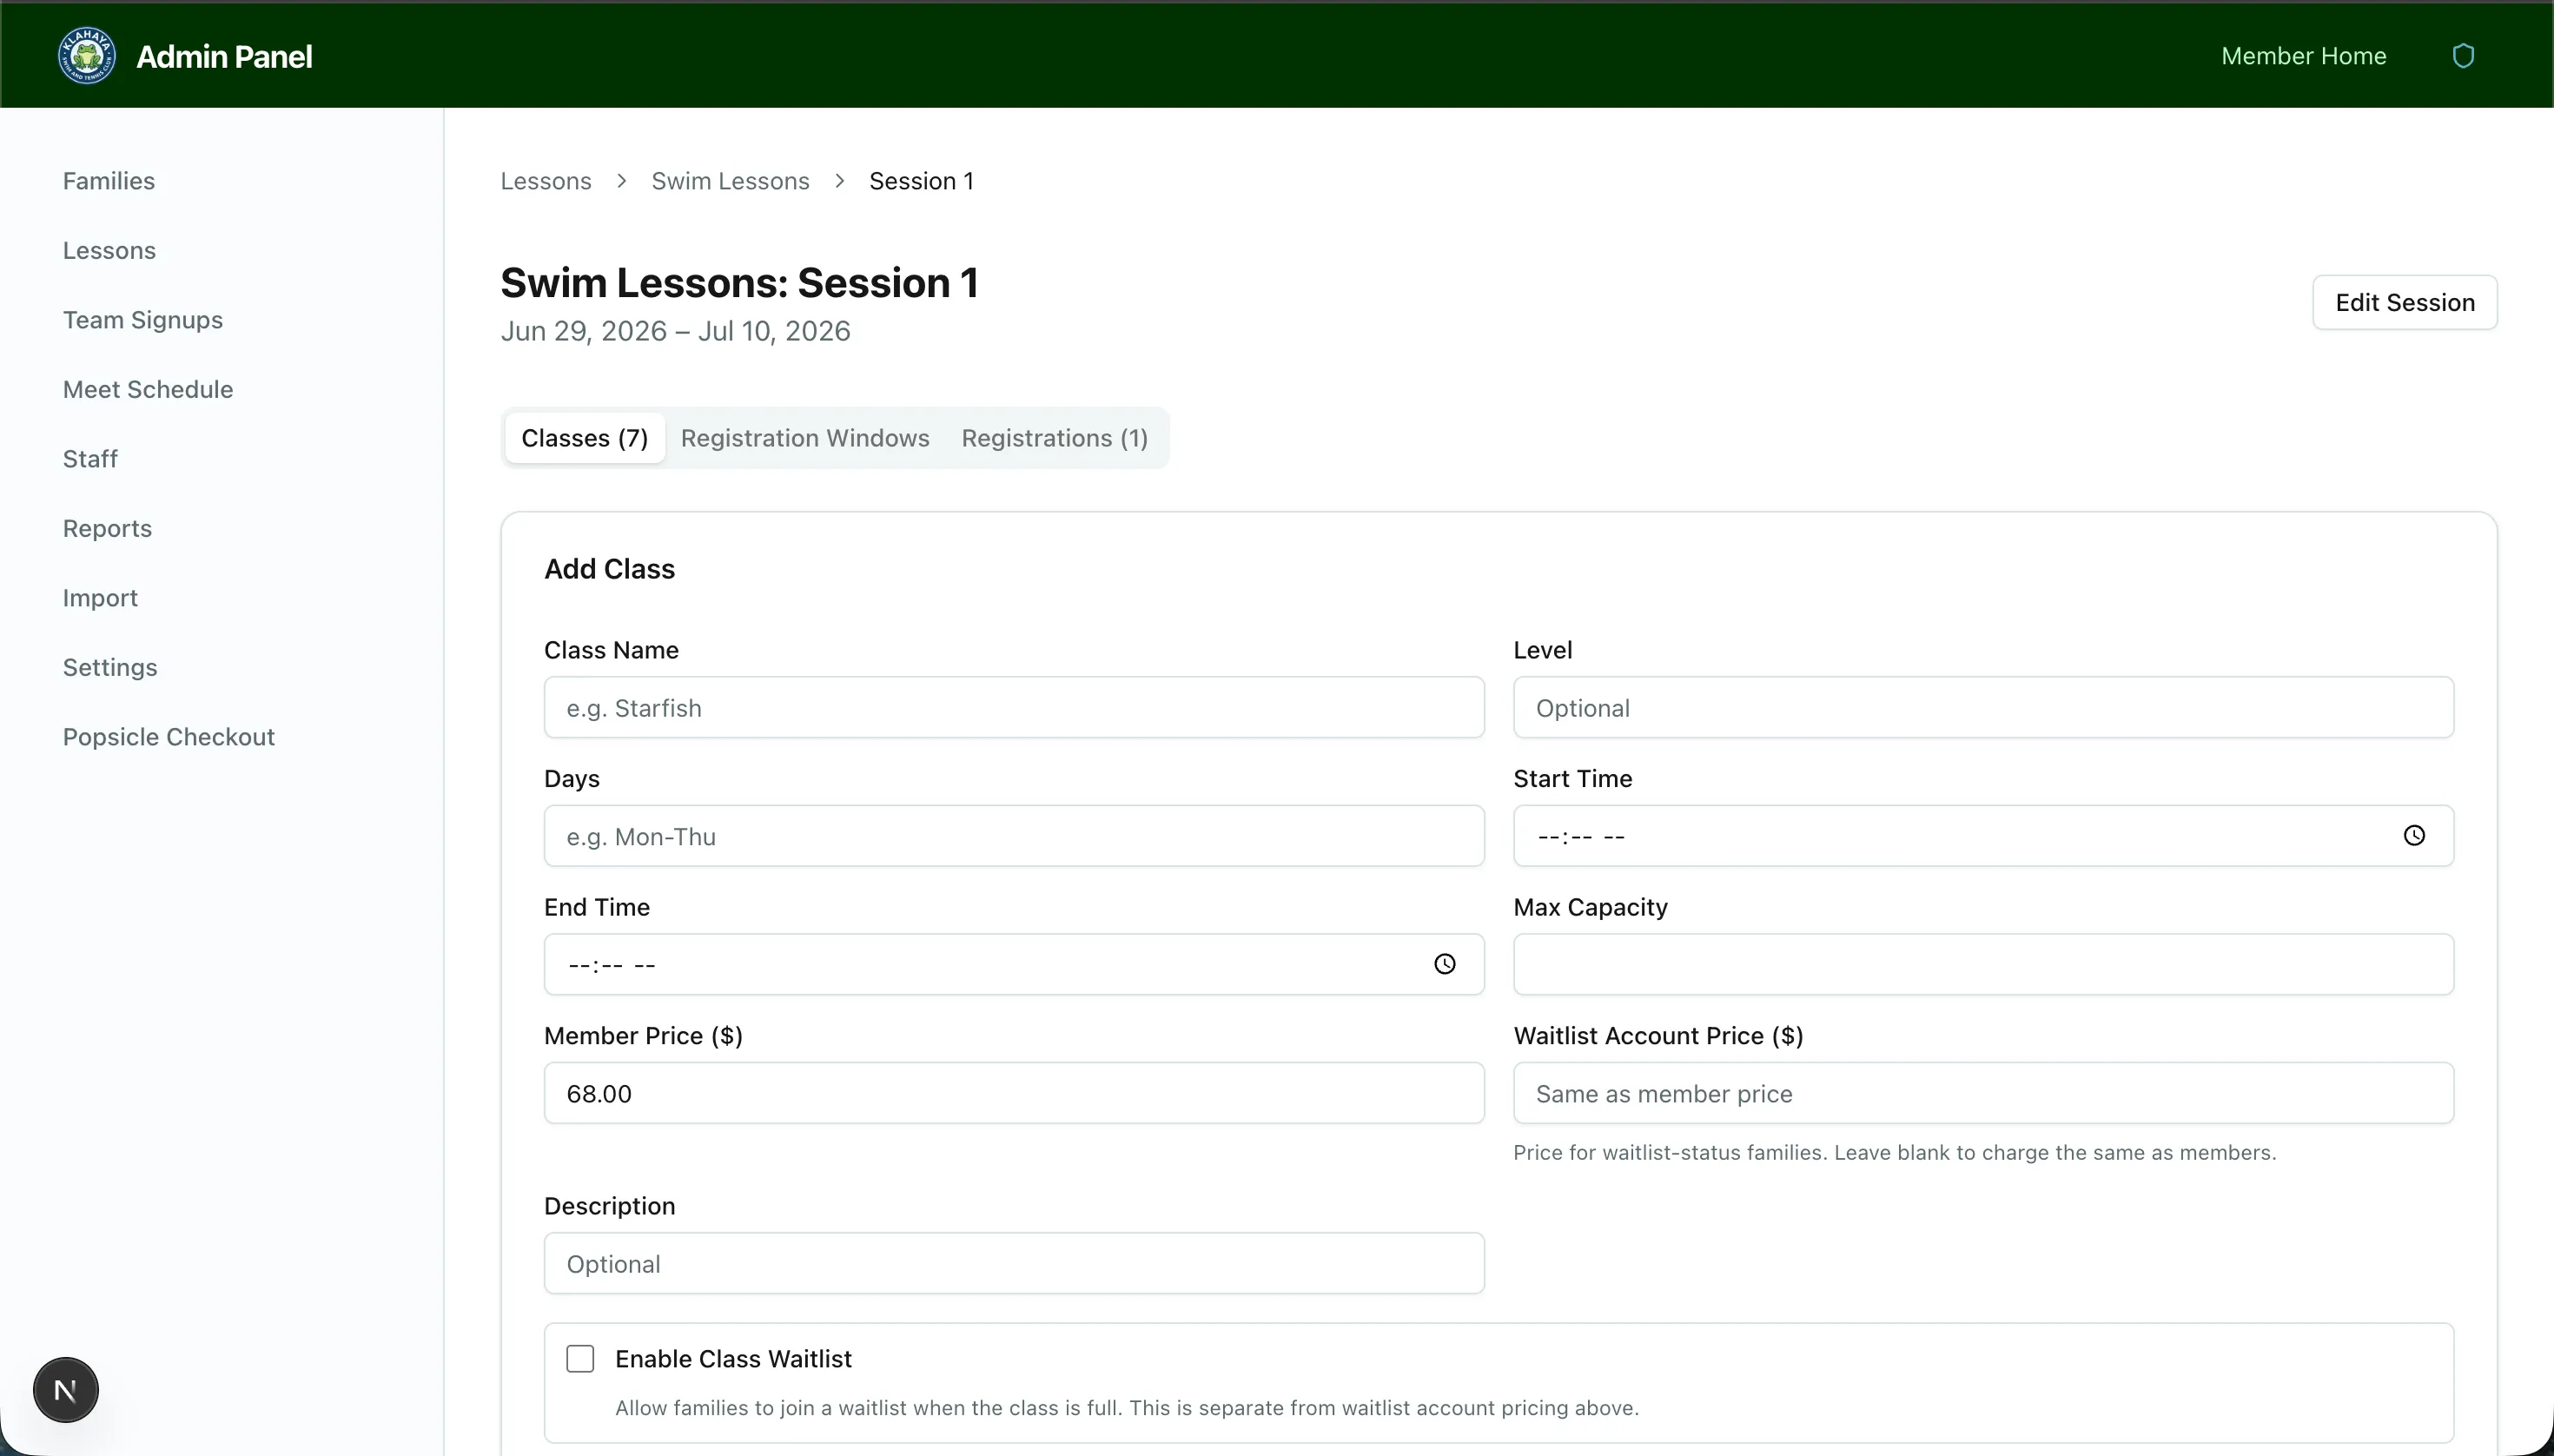Open the End Time clock picker icon
Screen dimensions: 2554x1456
tap(1444, 964)
